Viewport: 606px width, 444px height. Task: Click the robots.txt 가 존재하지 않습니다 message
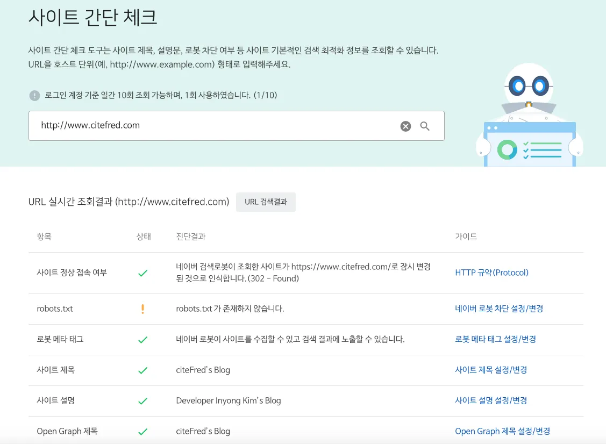pyautogui.click(x=230, y=309)
